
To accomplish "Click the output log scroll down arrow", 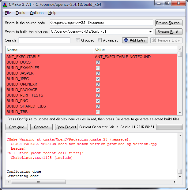I will [180, 177].
